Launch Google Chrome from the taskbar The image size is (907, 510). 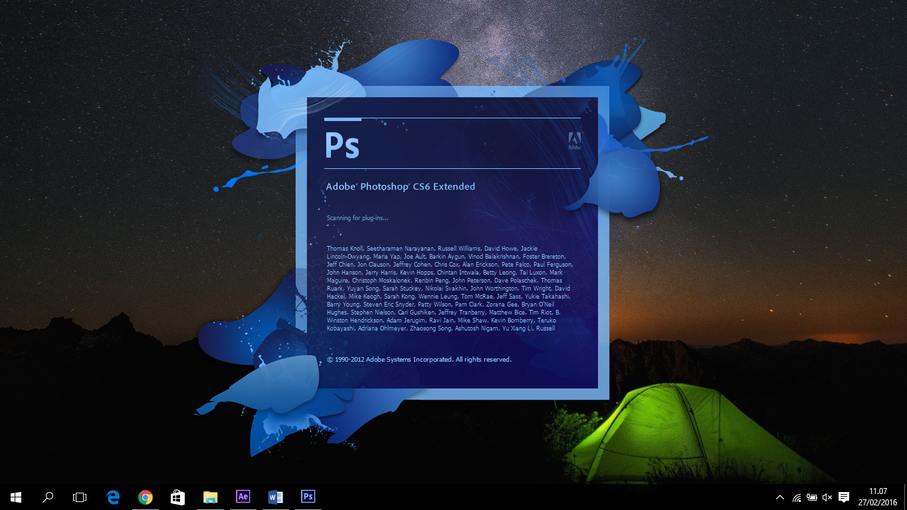[146, 497]
